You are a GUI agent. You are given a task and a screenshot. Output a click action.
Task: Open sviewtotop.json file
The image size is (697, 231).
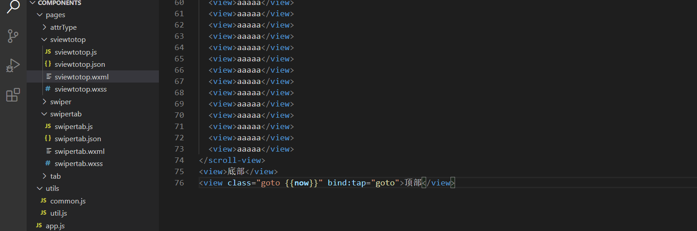pos(80,65)
